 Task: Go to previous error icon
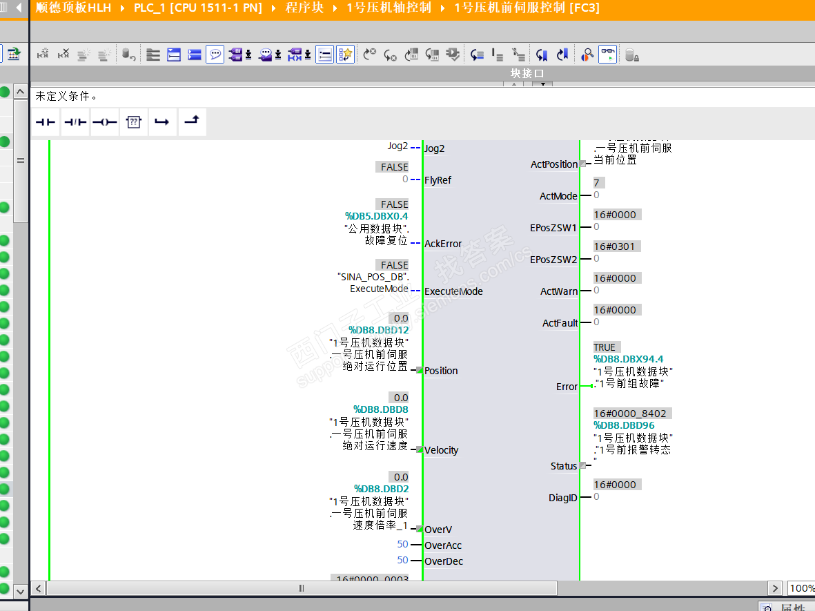pos(370,54)
